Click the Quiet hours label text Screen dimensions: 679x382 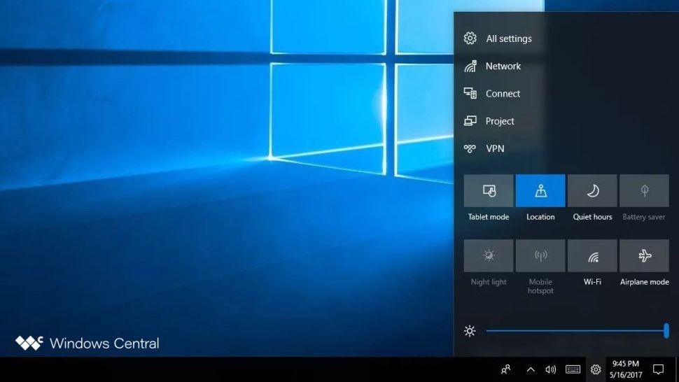point(592,217)
